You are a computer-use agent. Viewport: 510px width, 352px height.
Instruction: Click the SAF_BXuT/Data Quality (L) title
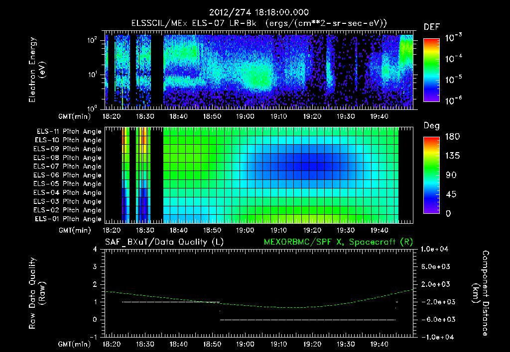click(x=164, y=242)
